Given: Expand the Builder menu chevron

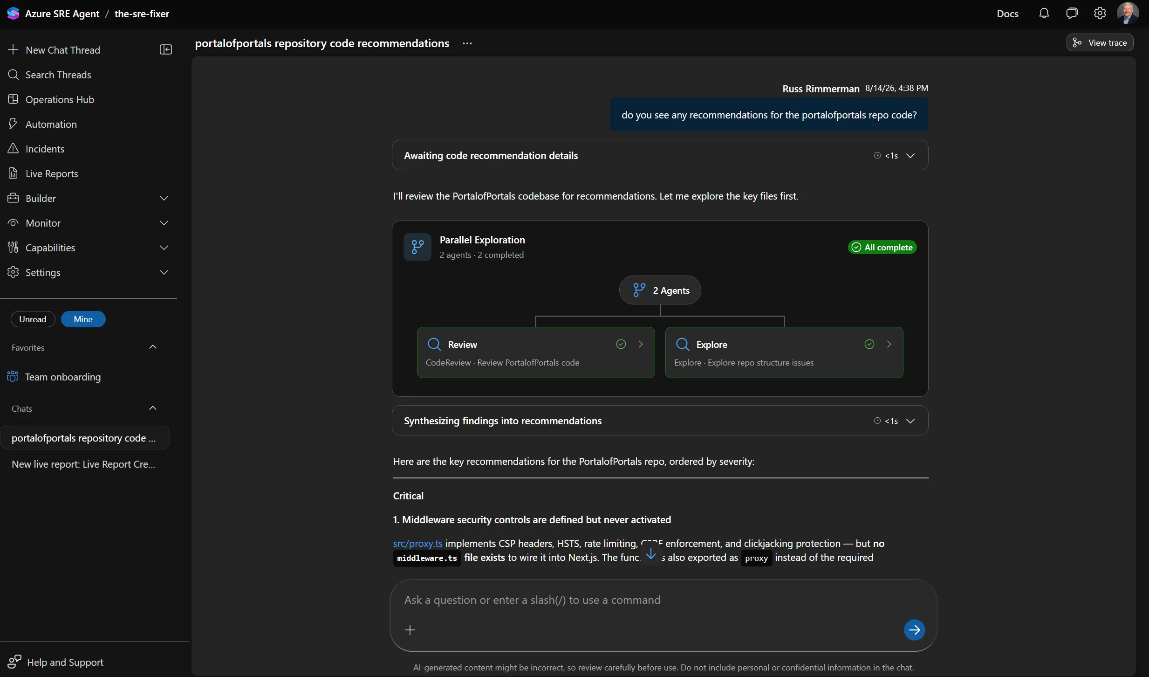Looking at the screenshot, I should (x=164, y=199).
